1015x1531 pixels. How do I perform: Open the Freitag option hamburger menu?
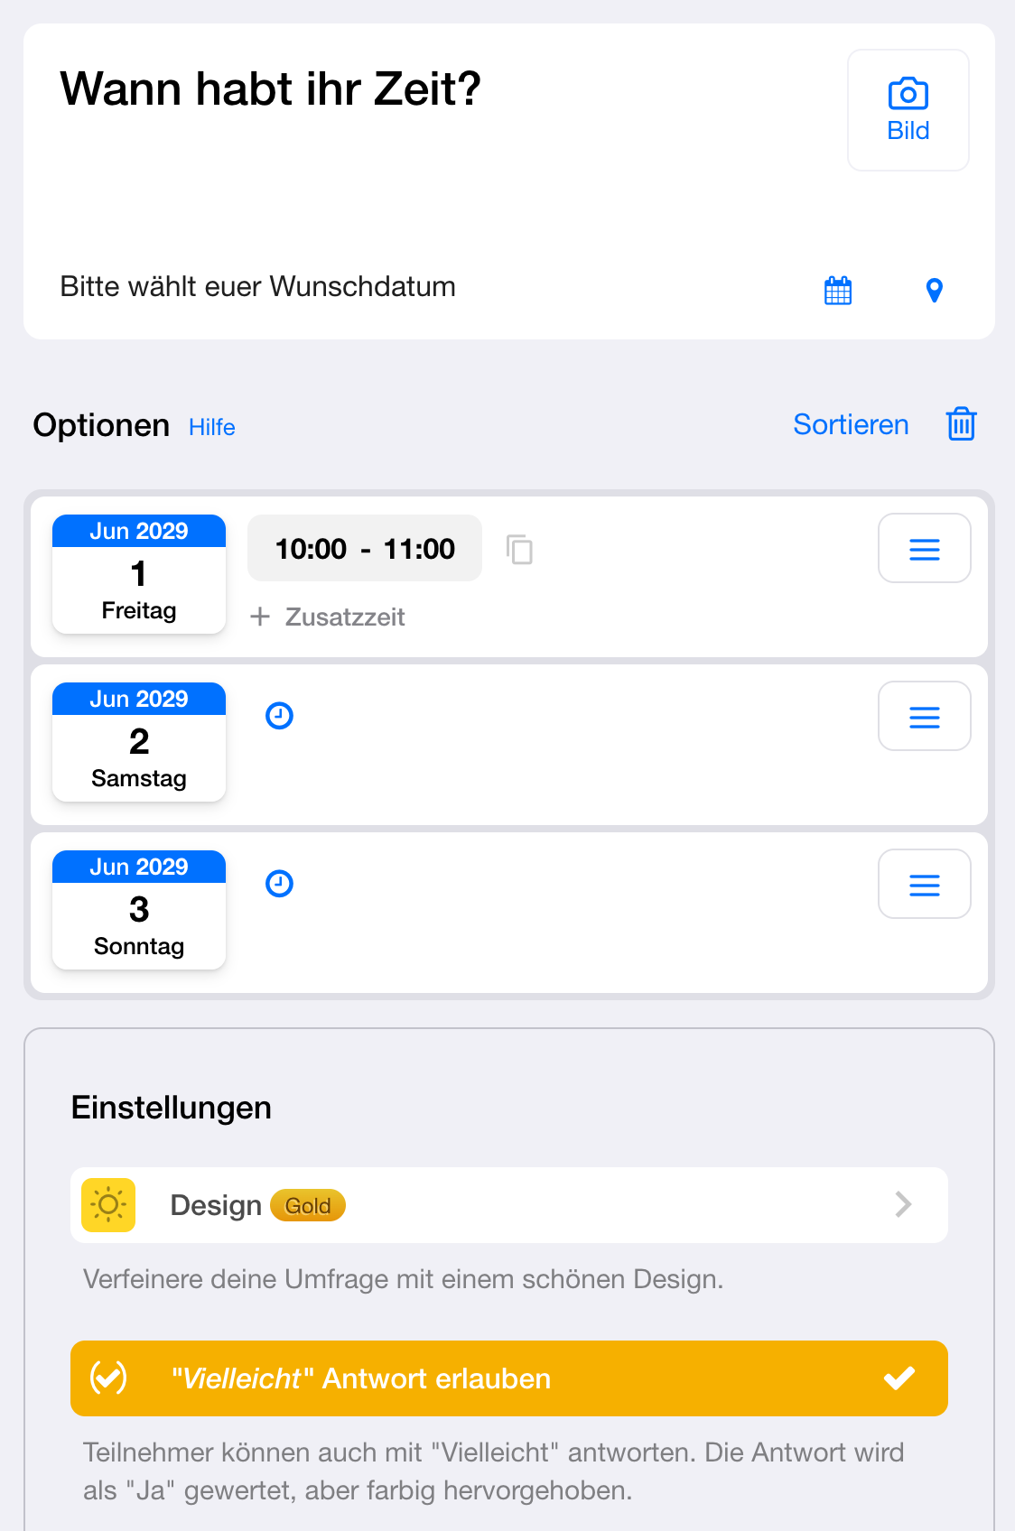pyautogui.click(x=924, y=549)
